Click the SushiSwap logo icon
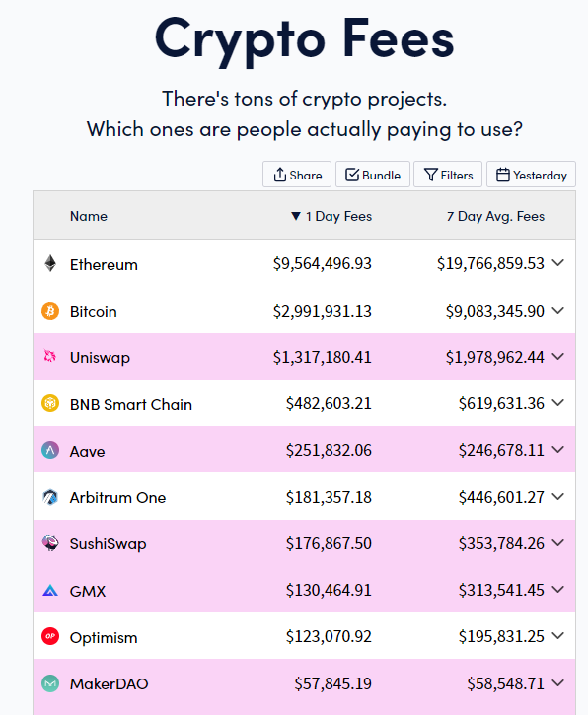The image size is (588, 715). point(50,543)
